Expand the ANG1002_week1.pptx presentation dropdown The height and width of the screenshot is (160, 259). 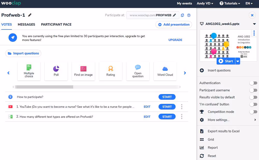tap(254, 24)
